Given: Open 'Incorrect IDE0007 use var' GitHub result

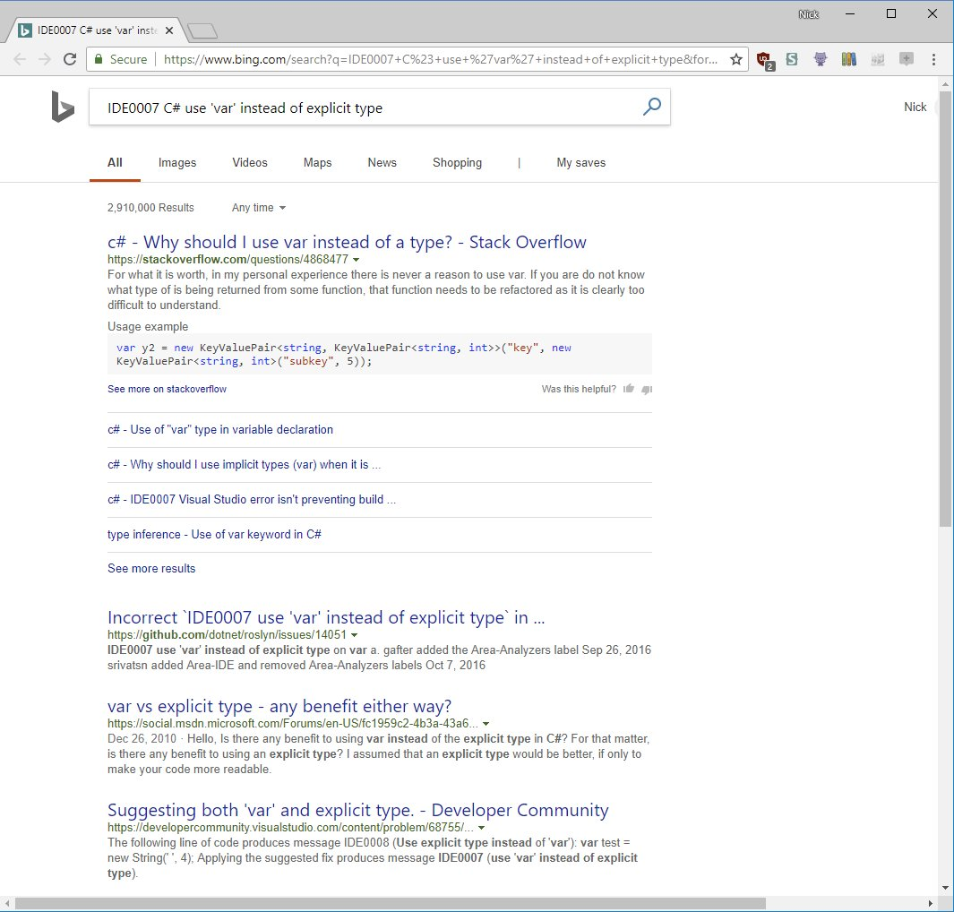Looking at the screenshot, I should [x=326, y=617].
